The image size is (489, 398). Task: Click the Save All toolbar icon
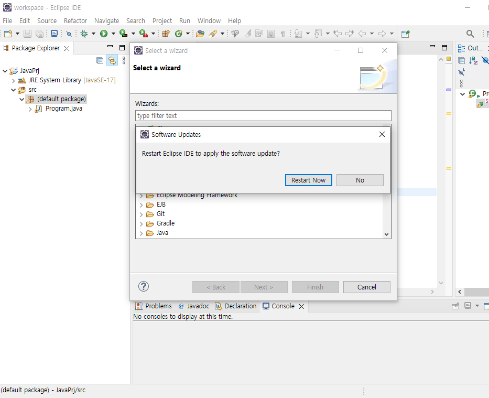pos(40,34)
